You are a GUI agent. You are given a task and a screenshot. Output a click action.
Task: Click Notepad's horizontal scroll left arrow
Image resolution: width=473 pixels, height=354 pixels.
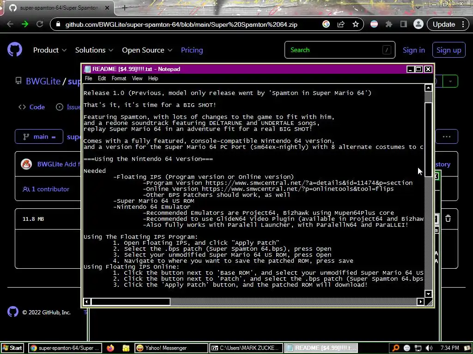click(x=87, y=301)
